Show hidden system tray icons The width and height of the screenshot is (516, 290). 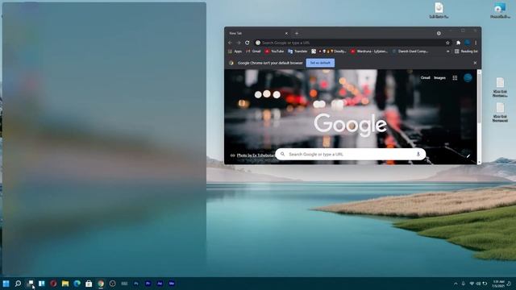point(456,284)
